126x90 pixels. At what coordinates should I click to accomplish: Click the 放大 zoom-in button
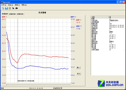[x=79, y=73]
